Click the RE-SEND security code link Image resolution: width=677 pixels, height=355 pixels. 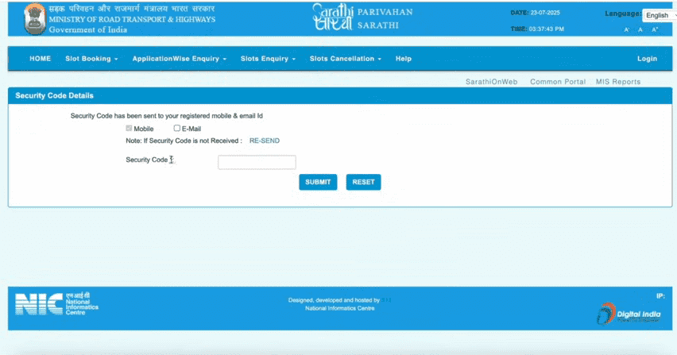tap(264, 141)
